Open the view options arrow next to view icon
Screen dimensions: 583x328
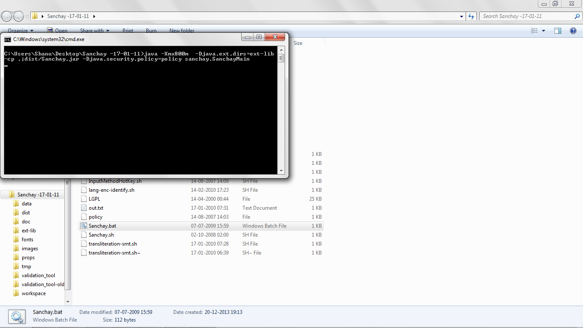pos(543,31)
